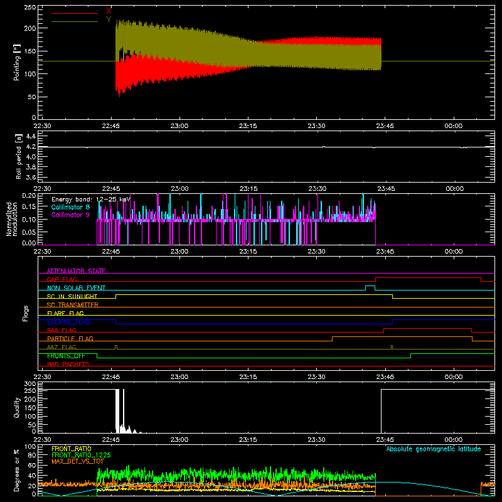Image resolution: width=502 pixels, height=502 pixels.
Task: Click the 'Degrees or %' axis title
Action: [x=17, y=471]
